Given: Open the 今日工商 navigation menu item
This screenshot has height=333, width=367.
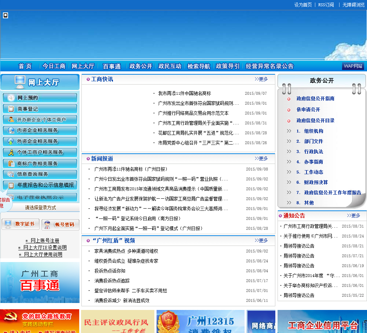Looking at the screenshot, I should pyautogui.click(x=54, y=66).
